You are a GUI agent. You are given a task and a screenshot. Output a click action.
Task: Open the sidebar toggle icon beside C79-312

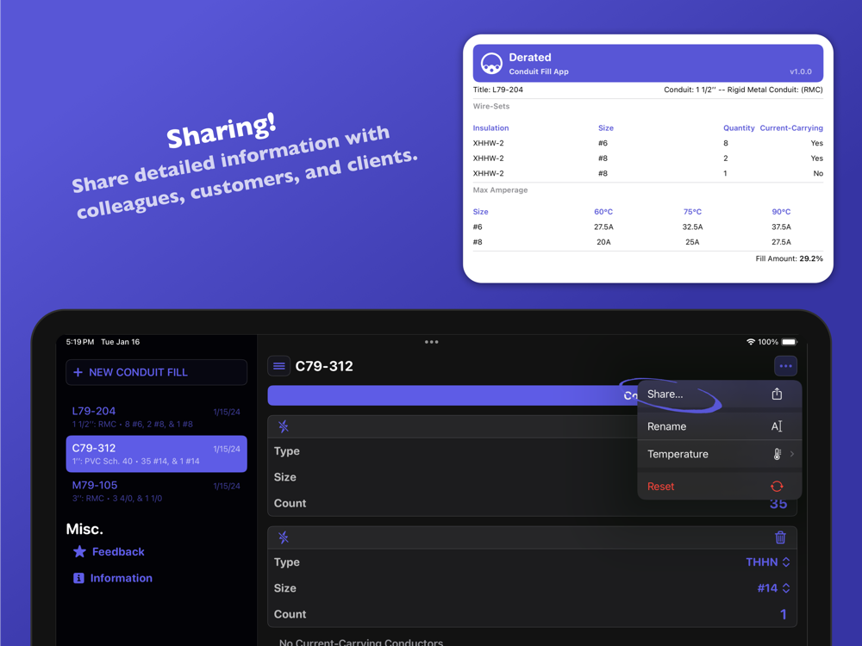[278, 366]
